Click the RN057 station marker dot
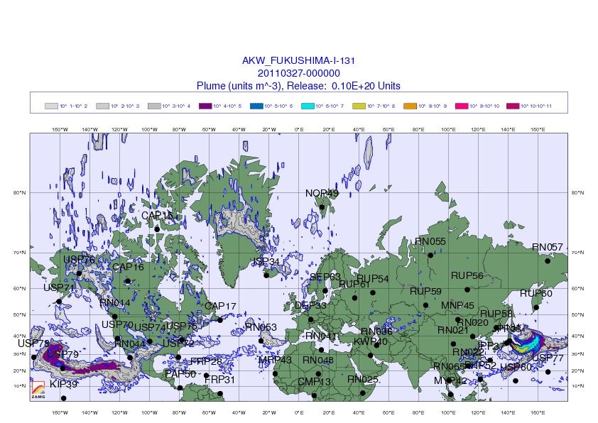598x423 pixels. (x=548, y=261)
